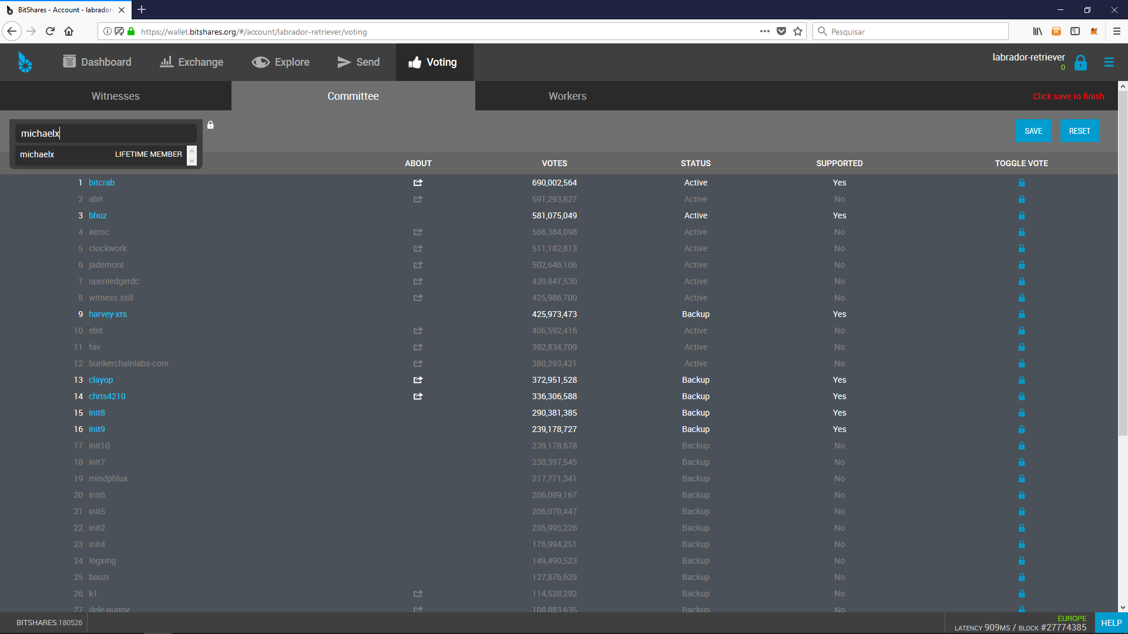Toggle vote for harvey-xts
The height and width of the screenshot is (634, 1128).
click(1021, 314)
